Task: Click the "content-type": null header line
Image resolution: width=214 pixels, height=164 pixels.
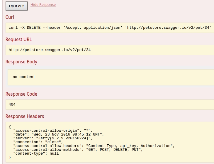Action: click(x=36, y=153)
